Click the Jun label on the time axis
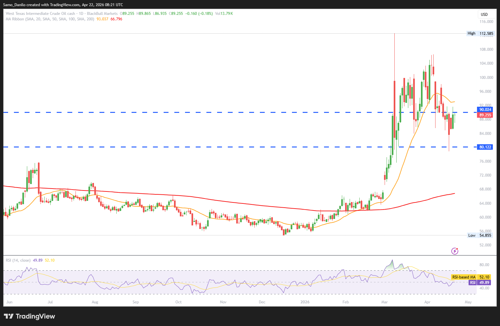500x326 pixels. 9,302
